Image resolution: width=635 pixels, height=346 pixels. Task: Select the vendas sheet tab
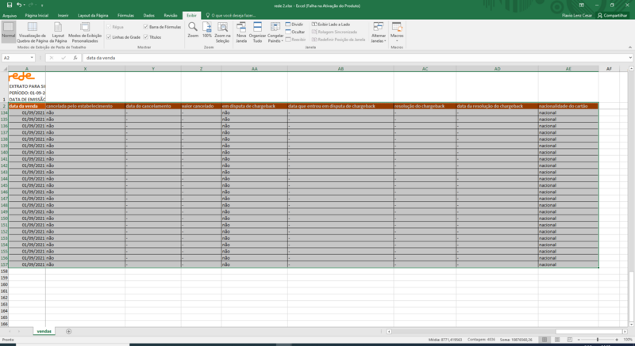(x=44, y=331)
